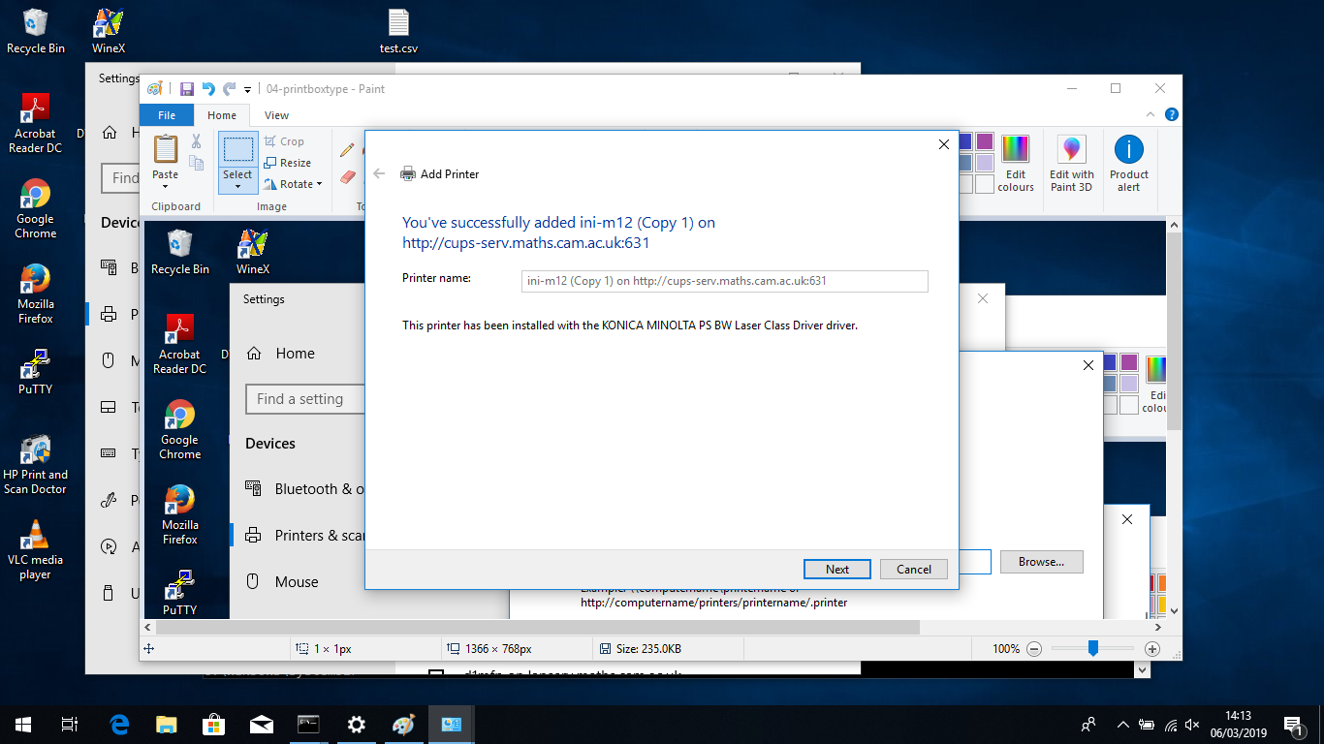
Task: Select the Eraser tool in Paint
Action: pyautogui.click(x=348, y=176)
